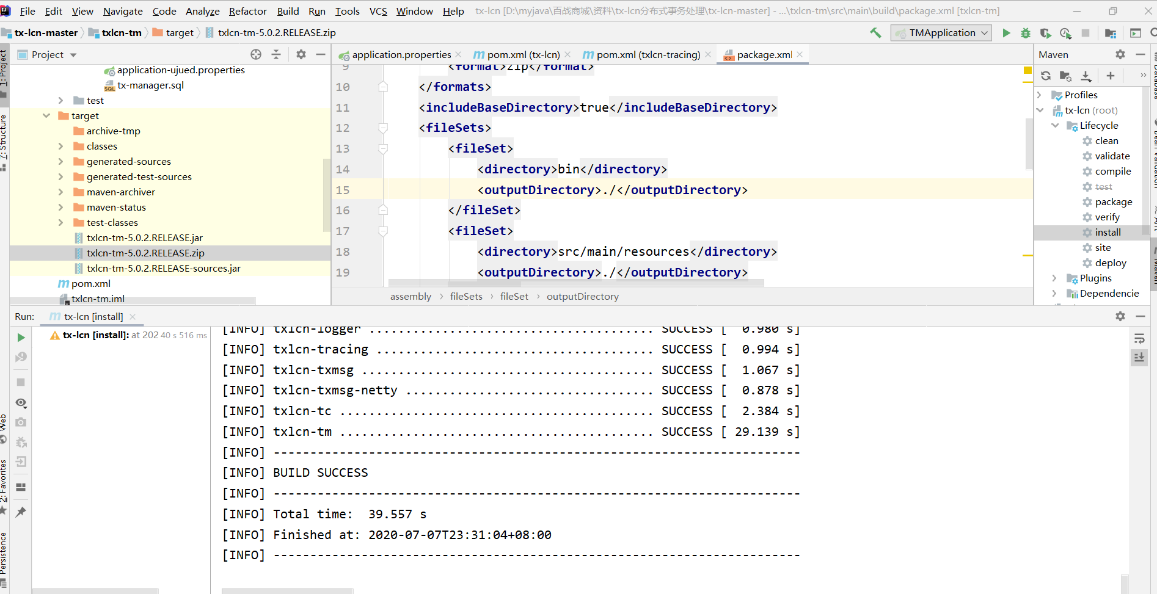Close the package.xml editor tab
The height and width of the screenshot is (594, 1157).
pyautogui.click(x=800, y=54)
